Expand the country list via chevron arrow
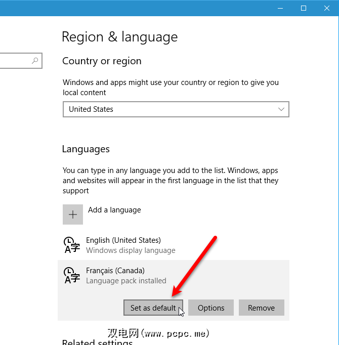Image resolution: width=339 pixels, height=345 pixels. pyautogui.click(x=281, y=109)
